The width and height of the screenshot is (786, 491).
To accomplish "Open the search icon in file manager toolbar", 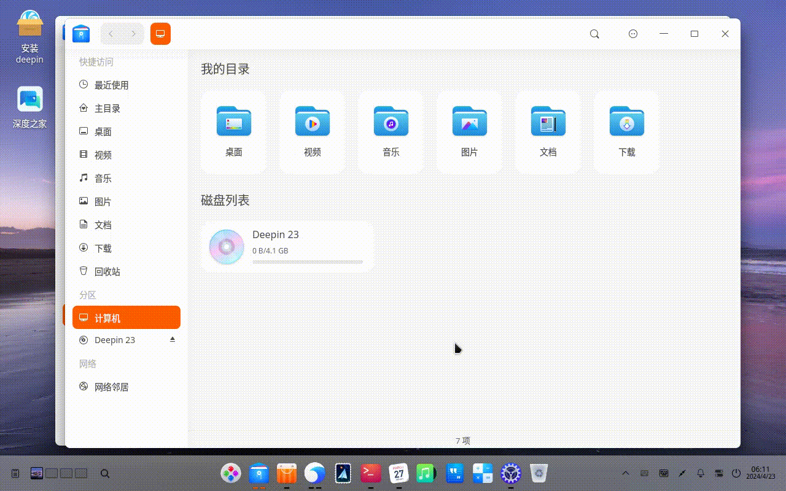I will [594, 34].
